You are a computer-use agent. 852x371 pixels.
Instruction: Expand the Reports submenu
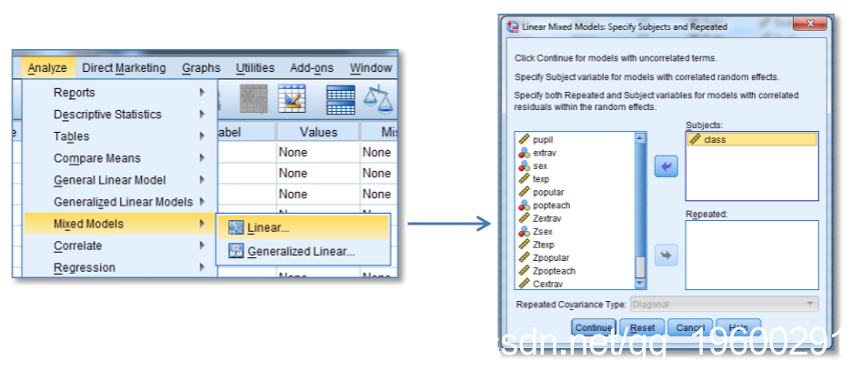point(119,93)
